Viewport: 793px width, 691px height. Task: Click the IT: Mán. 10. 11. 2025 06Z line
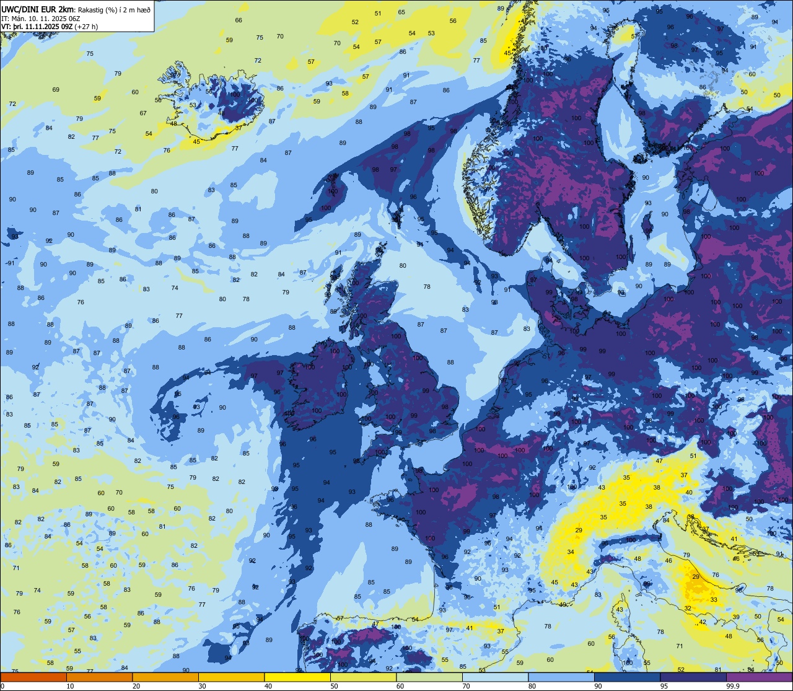(x=41, y=17)
